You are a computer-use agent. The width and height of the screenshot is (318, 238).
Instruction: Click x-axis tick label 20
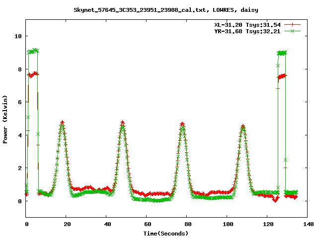[x=67, y=224]
